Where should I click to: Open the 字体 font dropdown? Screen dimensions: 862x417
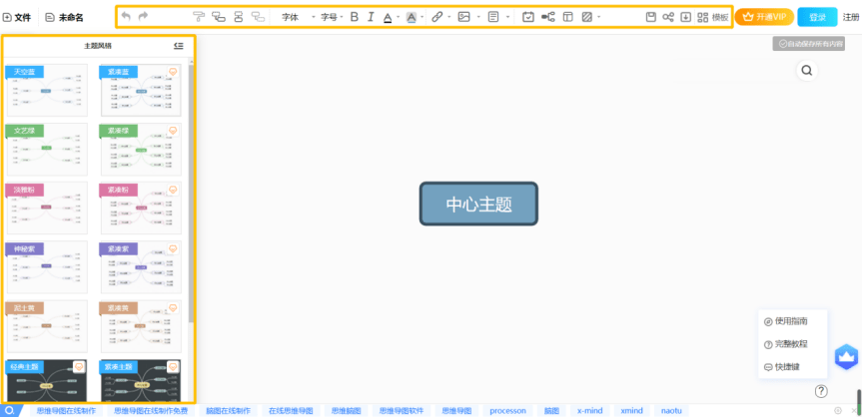click(x=299, y=17)
